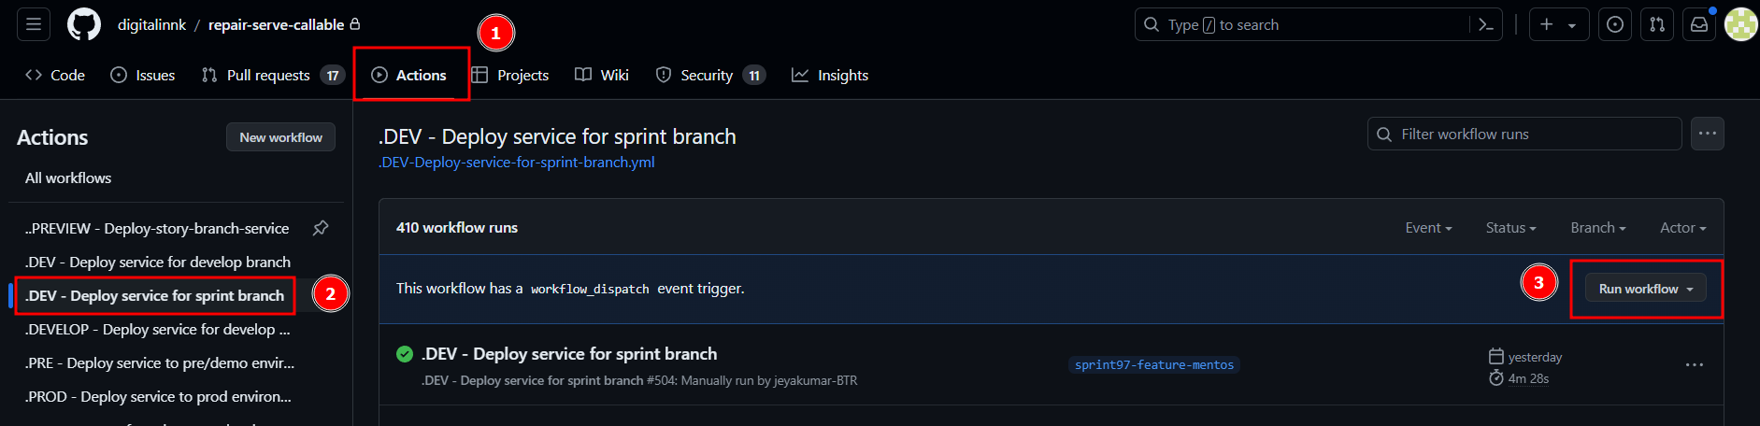
Task: Pin the PREVIEW Deploy-story-branch workflow
Action: tap(321, 228)
